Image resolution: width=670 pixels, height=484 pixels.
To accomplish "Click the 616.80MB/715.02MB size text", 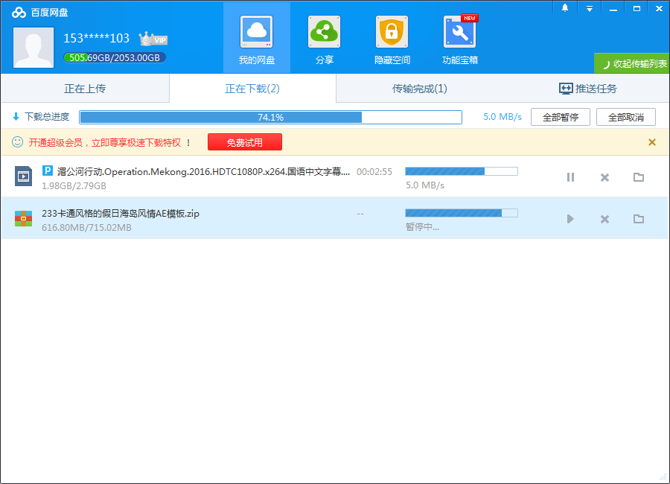I will pyautogui.click(x=87, y=227).
